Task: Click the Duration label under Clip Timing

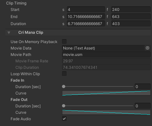Action: 18,24
